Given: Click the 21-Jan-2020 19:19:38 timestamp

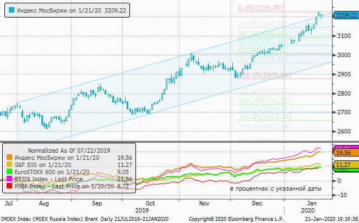Looking at the screenshot, I should click(x=331, y=219).
